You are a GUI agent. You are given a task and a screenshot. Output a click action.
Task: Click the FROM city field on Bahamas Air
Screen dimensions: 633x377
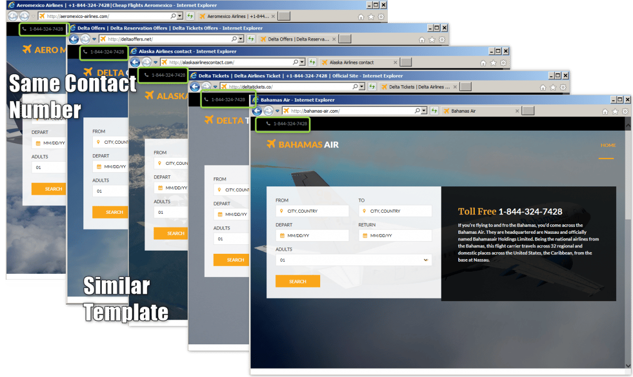pyautogui.click(x=312, y=211)
